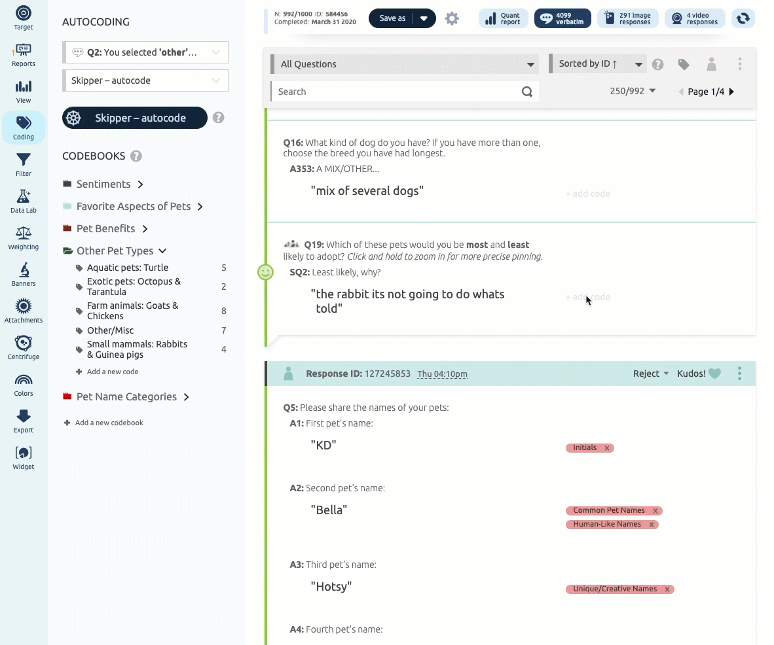Open the 4099 verbatim tab

562,19
